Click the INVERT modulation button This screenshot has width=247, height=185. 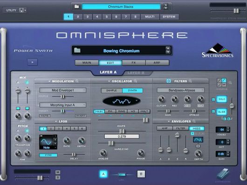[81, 116]
